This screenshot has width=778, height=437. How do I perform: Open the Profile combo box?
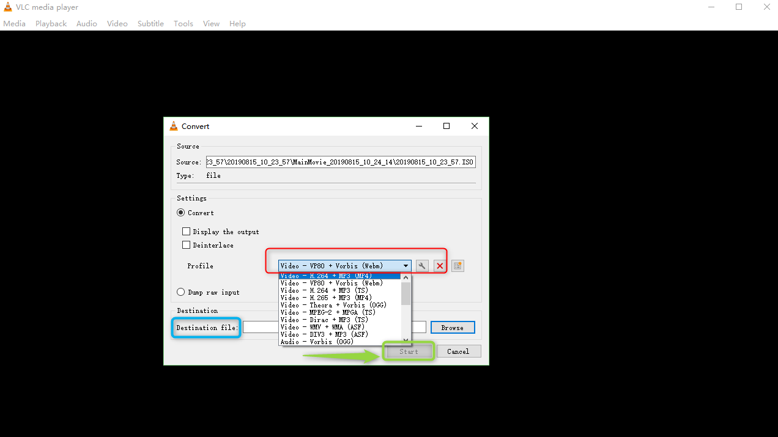point(345,266)
